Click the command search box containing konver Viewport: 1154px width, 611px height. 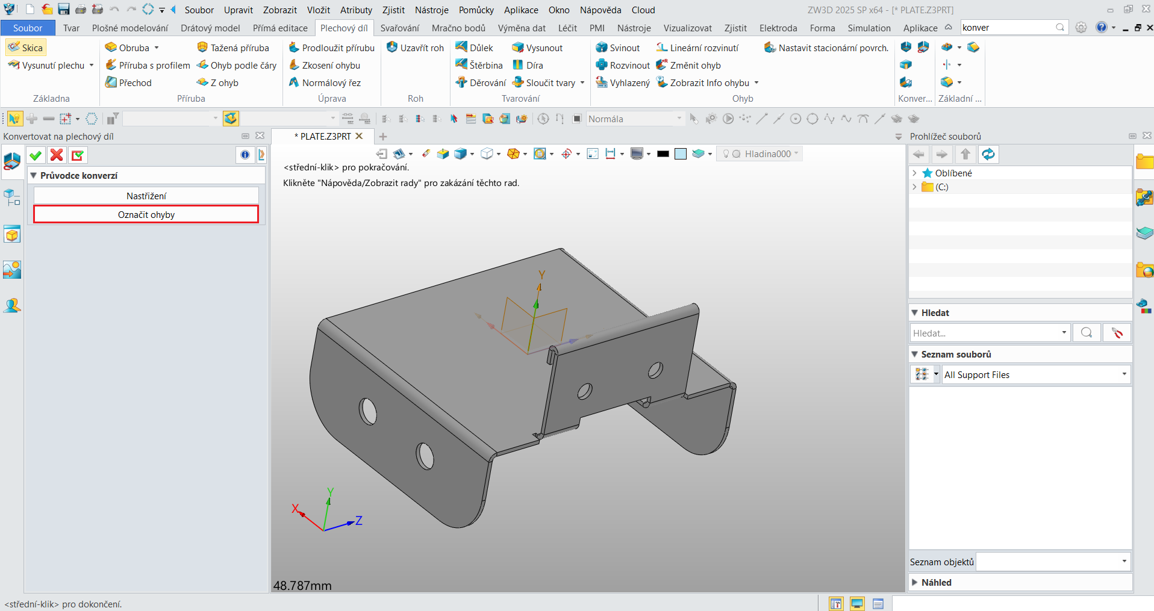tap(1014, 27)
